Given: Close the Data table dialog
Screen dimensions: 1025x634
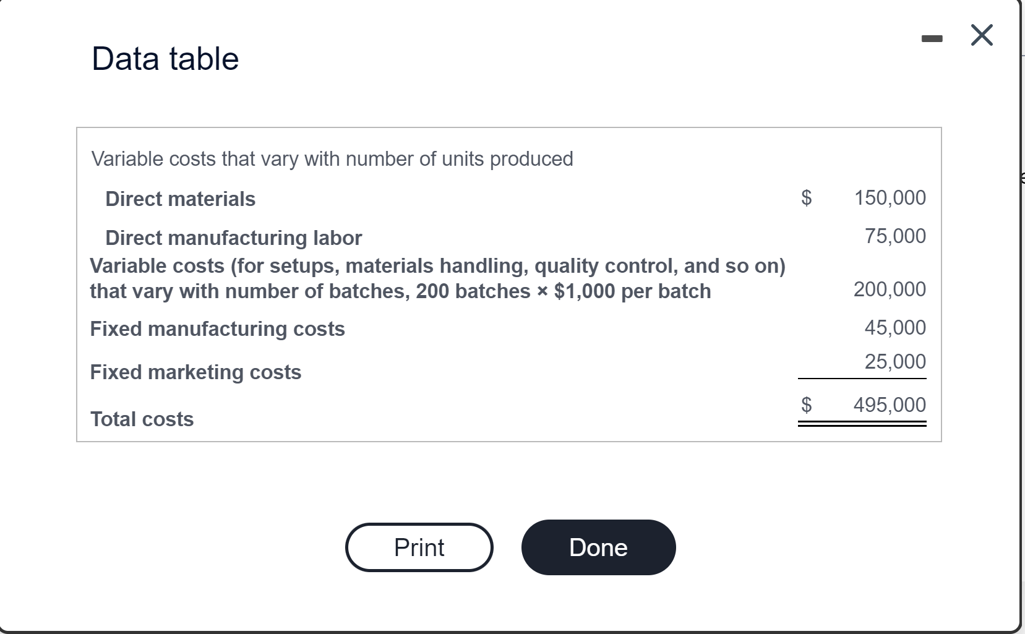Looking at the screenshot, I should [982, 35].
